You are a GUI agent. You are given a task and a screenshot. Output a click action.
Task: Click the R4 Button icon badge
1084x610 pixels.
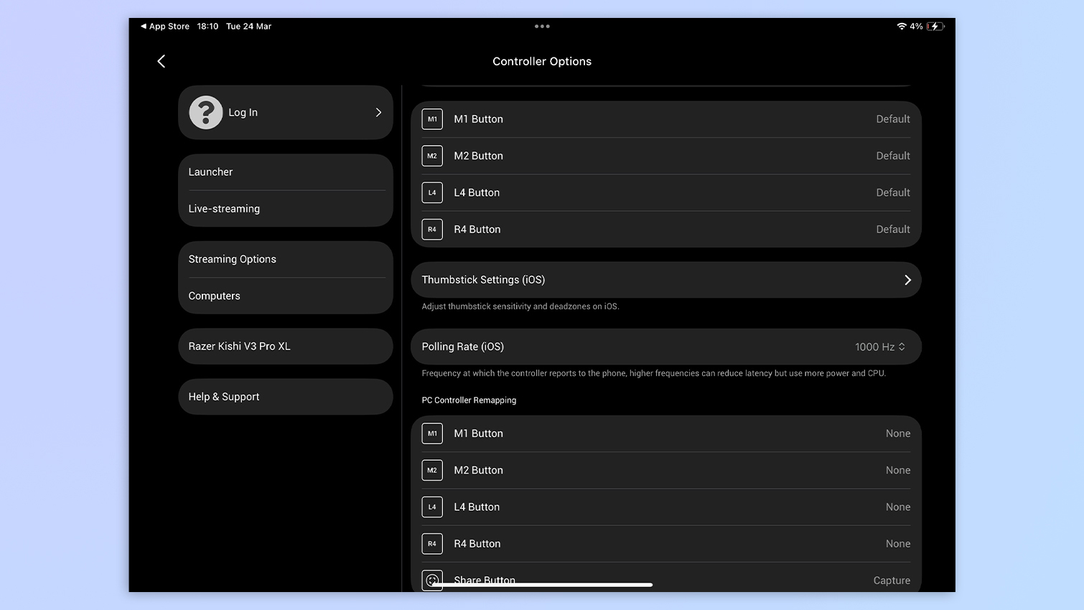point(432,229)
